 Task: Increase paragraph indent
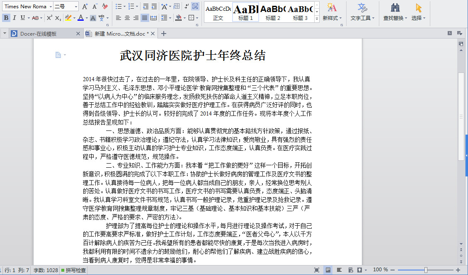(154, 6)
